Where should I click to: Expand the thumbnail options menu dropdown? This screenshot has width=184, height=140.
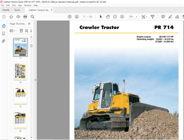click(x=12, y=31)
